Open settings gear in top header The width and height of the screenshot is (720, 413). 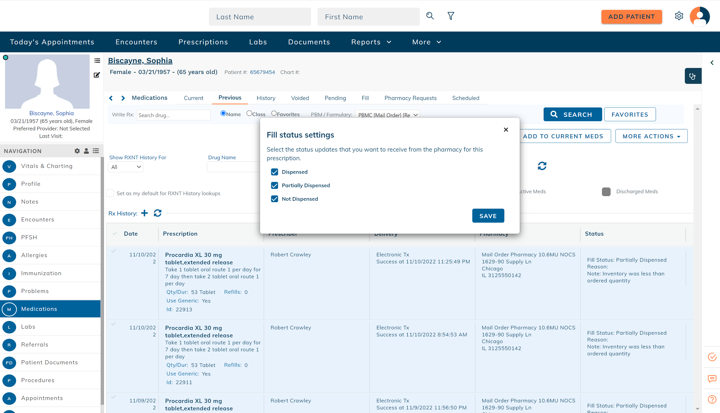[679, 16]
